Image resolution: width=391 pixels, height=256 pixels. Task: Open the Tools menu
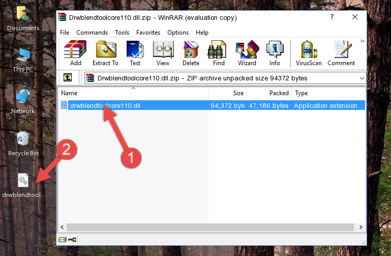[x=122, y=33]
